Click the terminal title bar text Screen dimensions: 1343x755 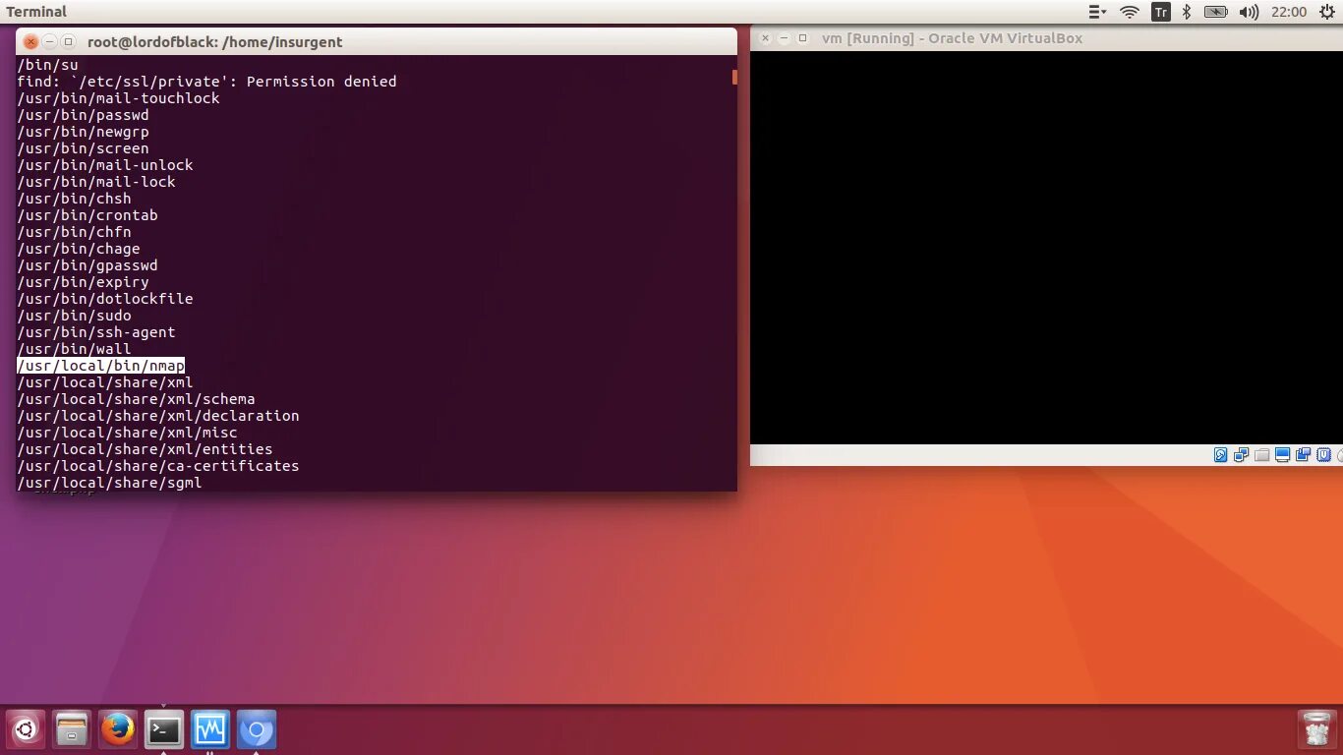click(x=215, y=42)
